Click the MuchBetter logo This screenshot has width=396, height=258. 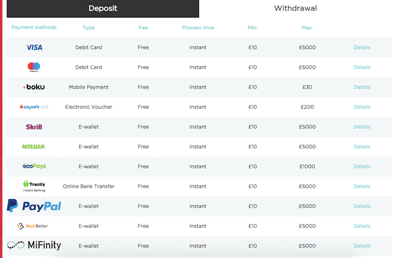pos(33,226)
